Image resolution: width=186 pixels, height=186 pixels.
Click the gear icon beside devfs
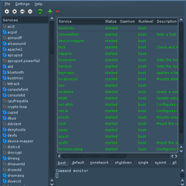pyautogui.click(x=5, y=135)
